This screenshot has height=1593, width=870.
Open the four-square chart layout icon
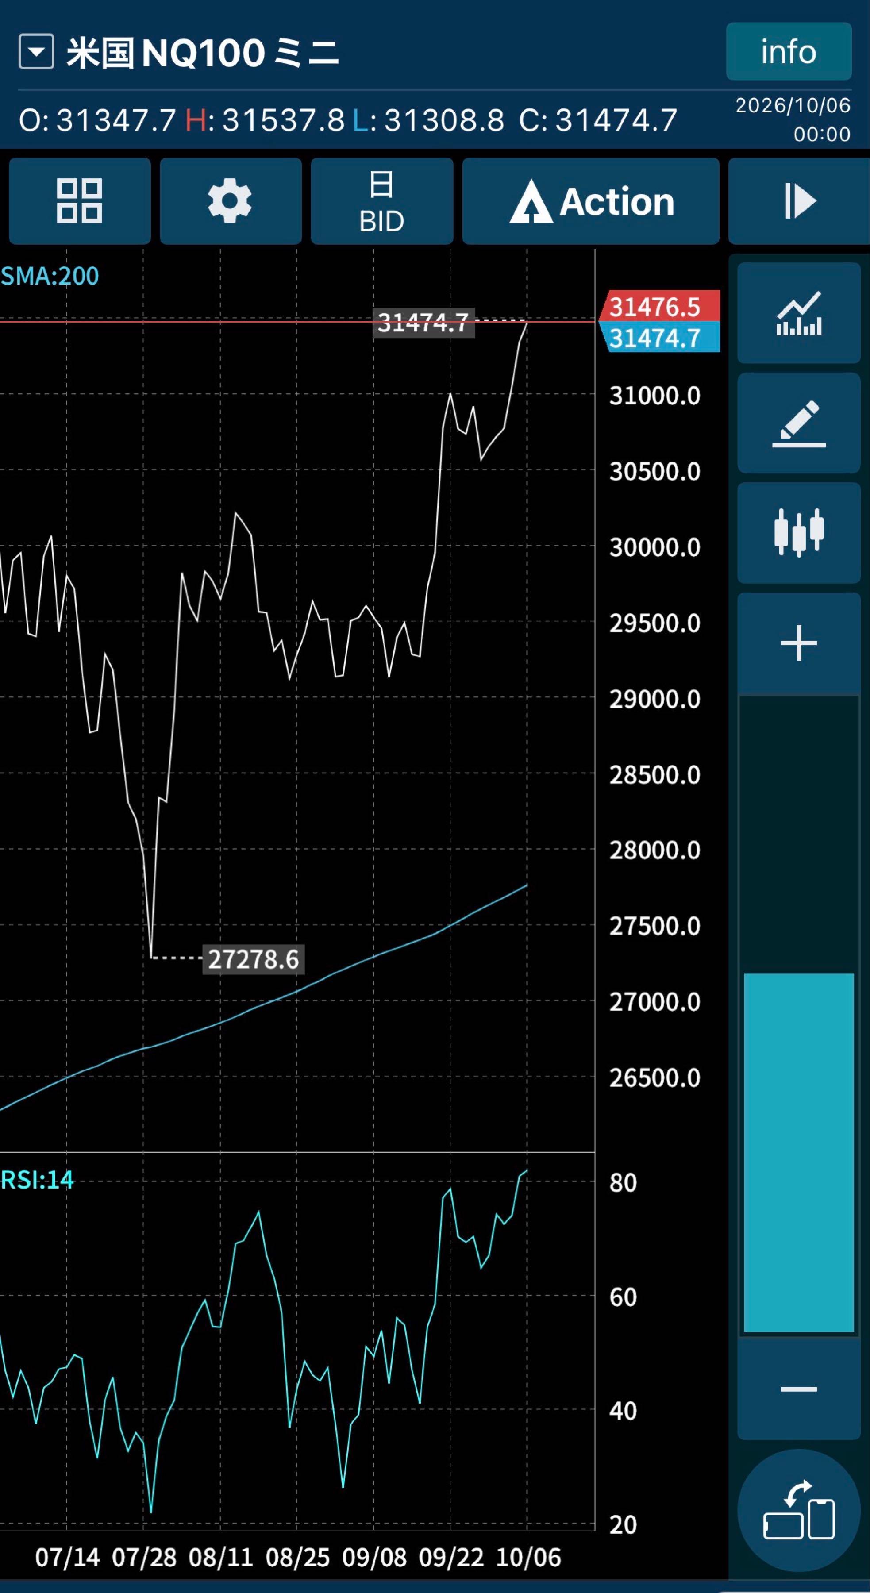point(79,200)
